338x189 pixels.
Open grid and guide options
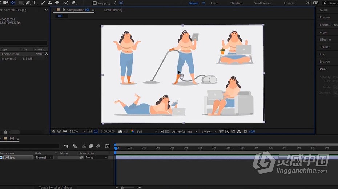coord(90,131)
